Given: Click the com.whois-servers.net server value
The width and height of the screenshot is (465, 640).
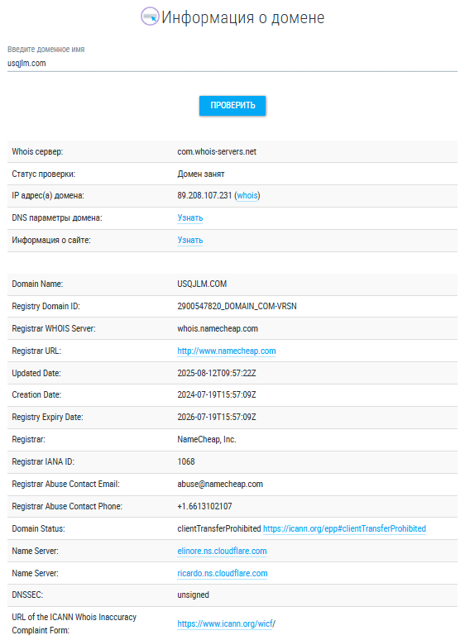Looking at the screenshot, I should coord(217,151).
